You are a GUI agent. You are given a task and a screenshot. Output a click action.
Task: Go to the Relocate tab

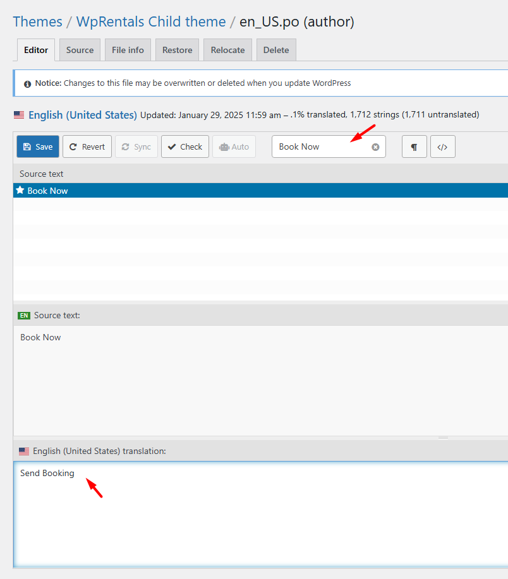pos(227,50)
